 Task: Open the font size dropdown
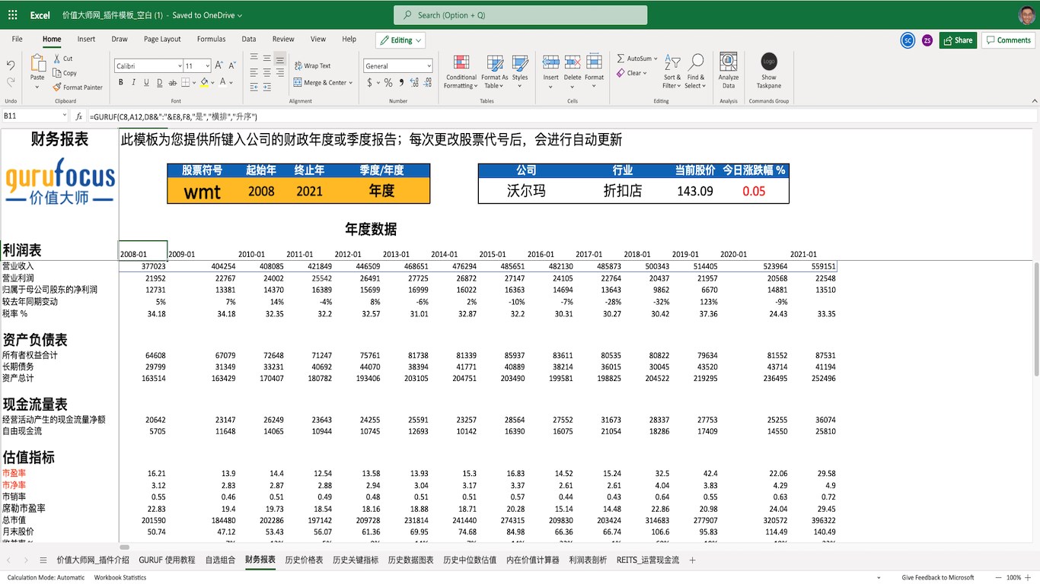(x=207, y=66)
